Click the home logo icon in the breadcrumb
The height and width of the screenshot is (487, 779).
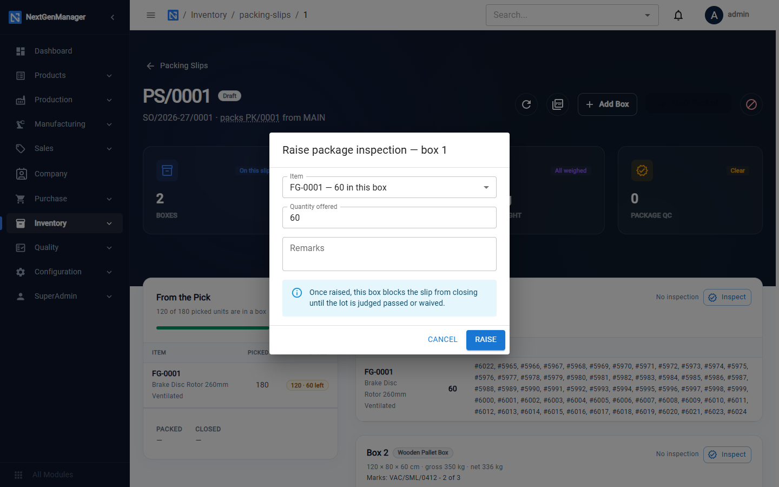tap(173, 15)
